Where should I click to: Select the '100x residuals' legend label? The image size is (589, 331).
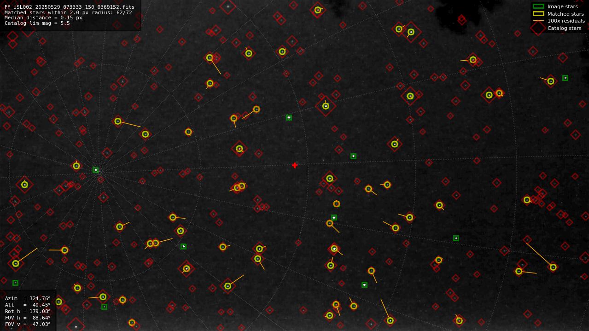pyautogui.click(x=566, y=21)
